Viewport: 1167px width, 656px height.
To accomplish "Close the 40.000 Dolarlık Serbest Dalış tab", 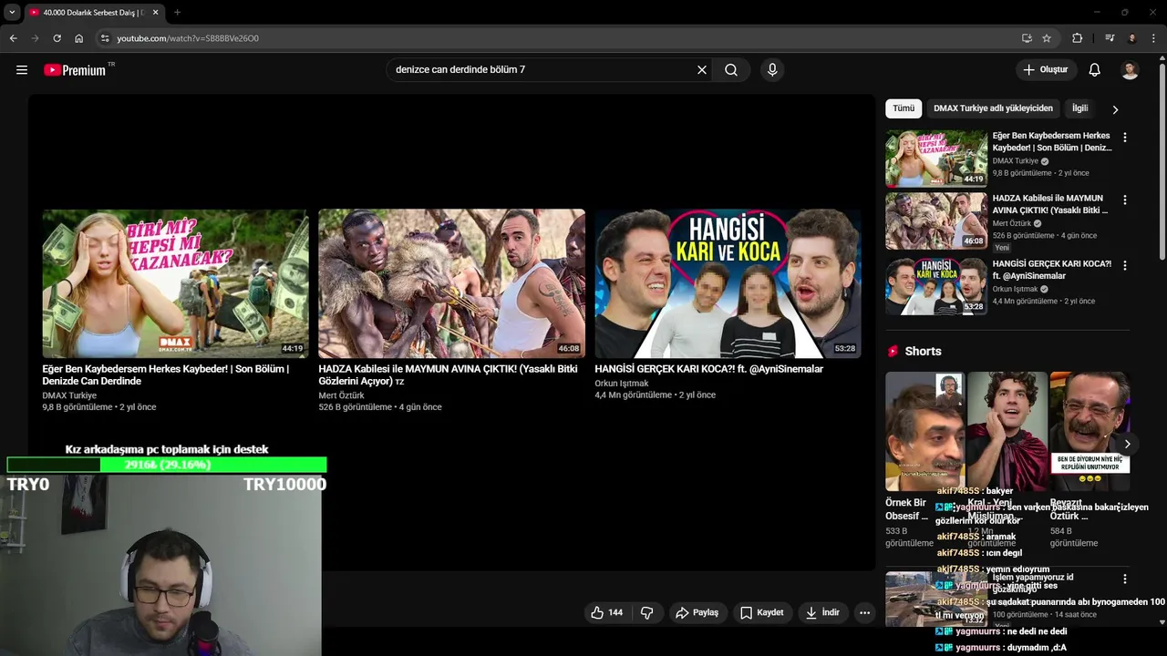I will coord(155,13).
